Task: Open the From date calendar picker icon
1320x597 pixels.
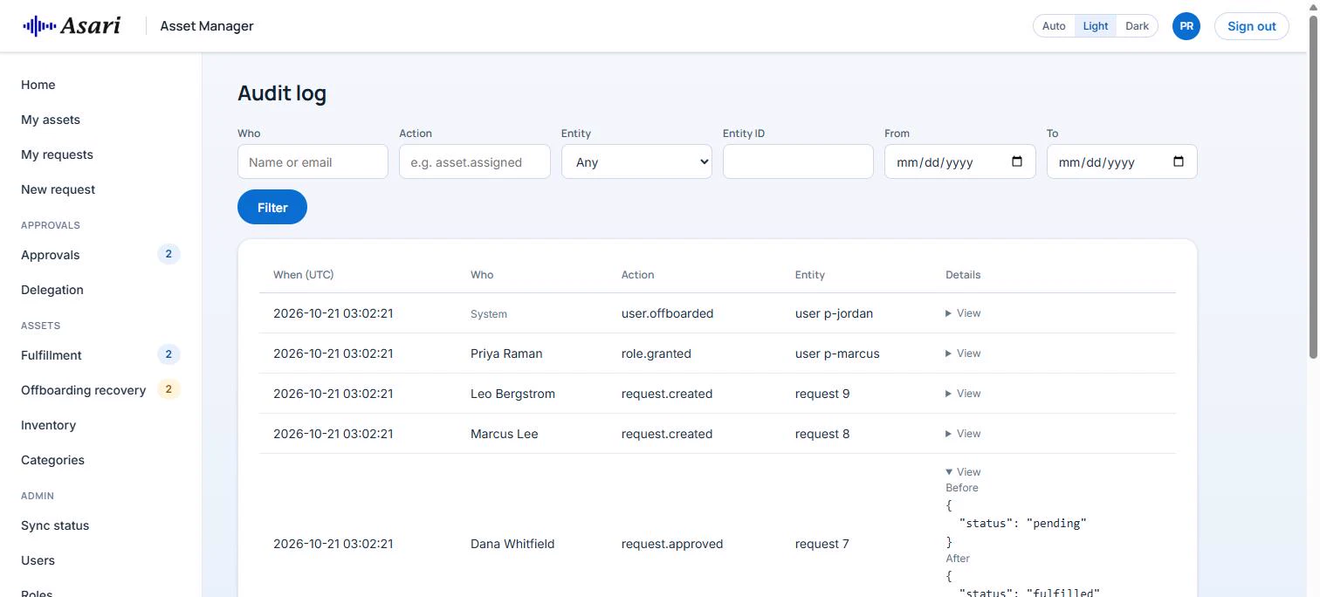Action: click(x=1017, y=161)
